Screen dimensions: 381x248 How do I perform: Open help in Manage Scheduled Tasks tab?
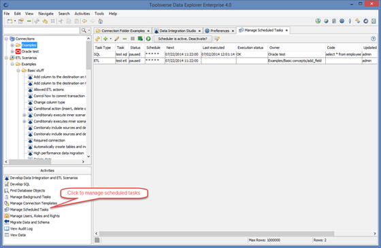pos(374,39)
